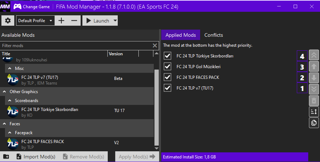
Task: Click the Beta version cell
Action: [118, 79]
